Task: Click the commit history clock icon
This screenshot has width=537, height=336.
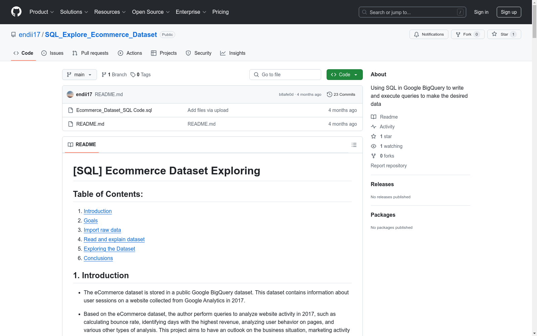Action: coord(330,94)
